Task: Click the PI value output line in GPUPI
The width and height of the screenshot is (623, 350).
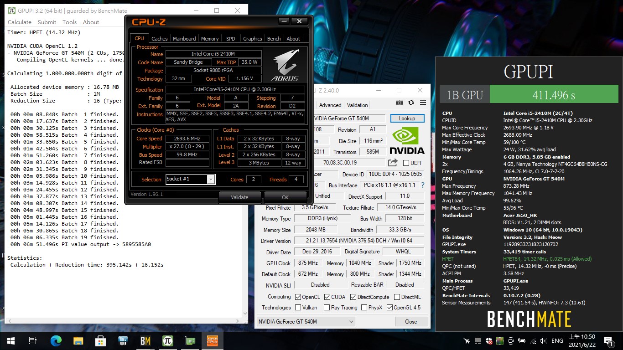Action: click(81, 244)
